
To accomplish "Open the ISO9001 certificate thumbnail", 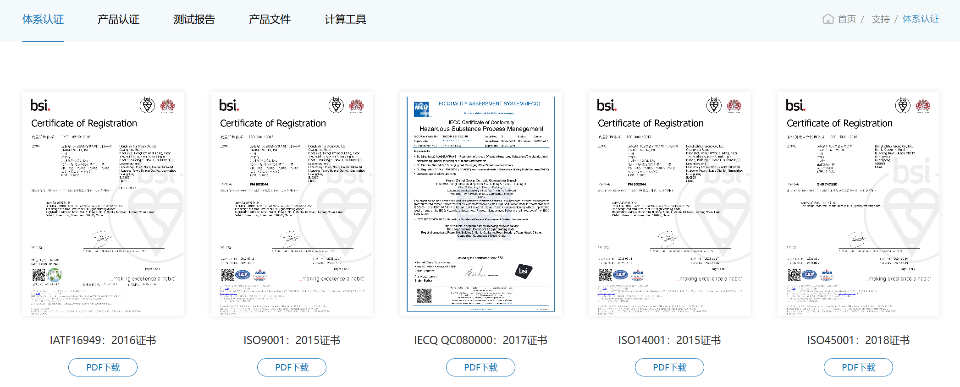I will [292, 204].
